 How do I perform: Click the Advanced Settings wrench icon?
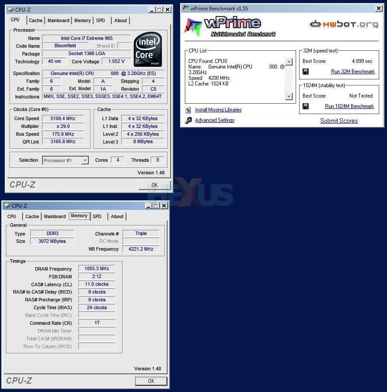188,120
